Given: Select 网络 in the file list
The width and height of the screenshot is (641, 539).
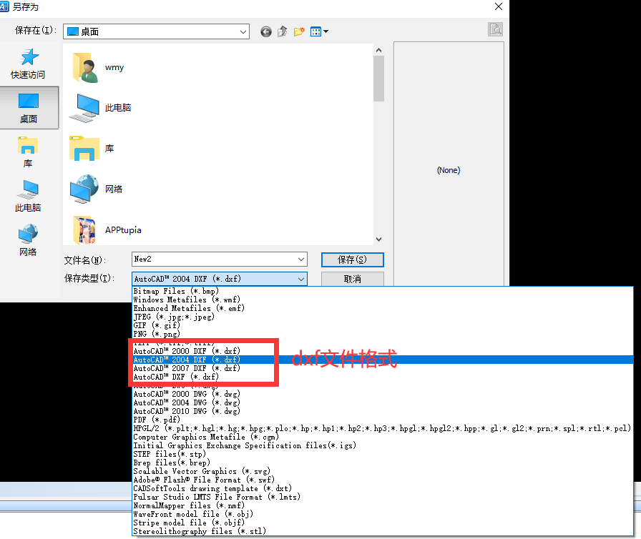Looking at the screenshot, I should (96, 189).
